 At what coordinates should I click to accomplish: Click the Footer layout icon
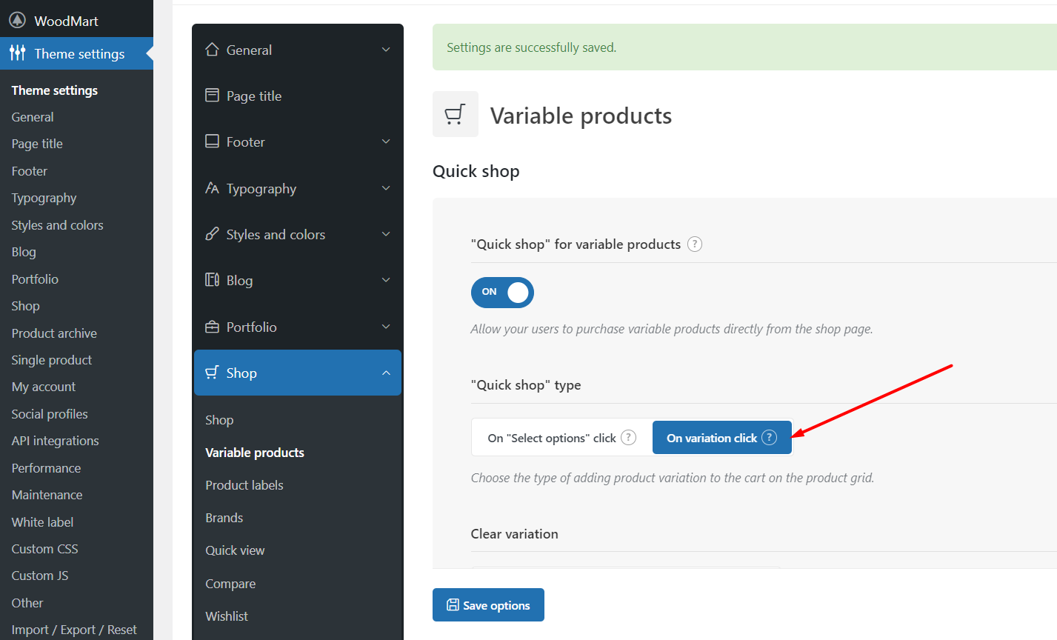(x=212, y=141)
